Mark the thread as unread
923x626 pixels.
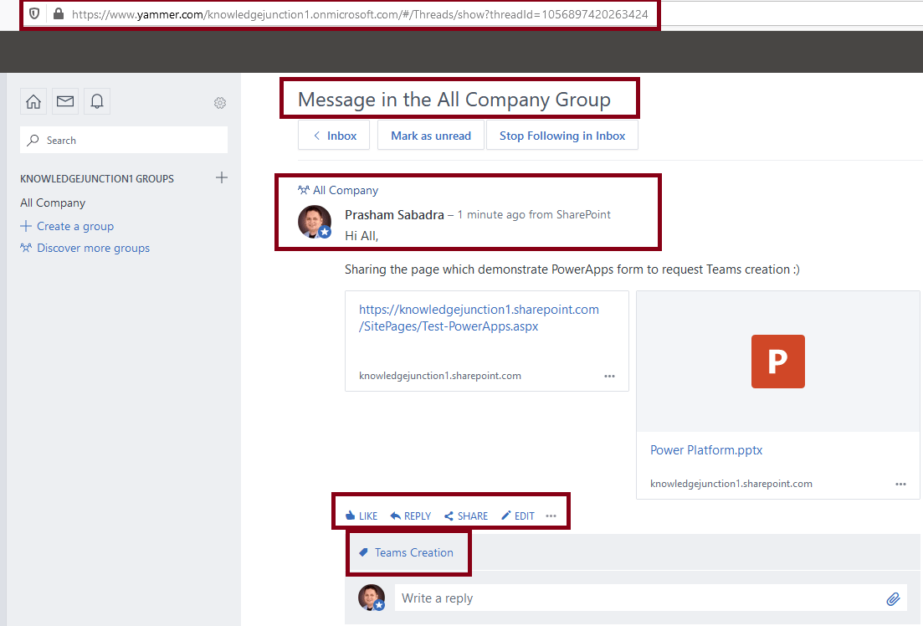click(x=430, y=135)
